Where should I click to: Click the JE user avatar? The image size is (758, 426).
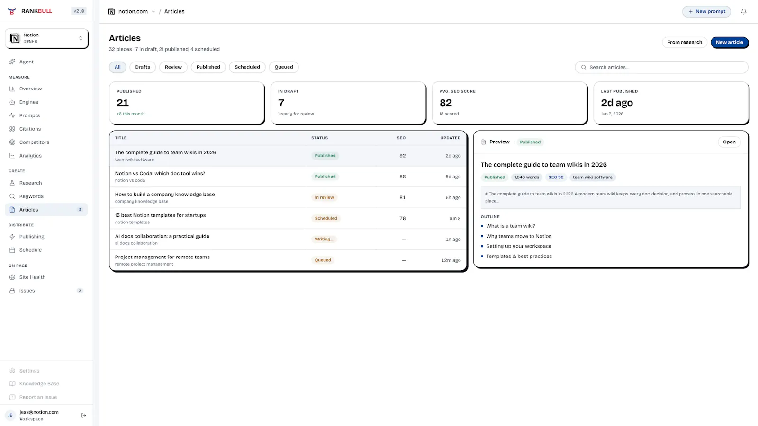(x=10, y=415)
